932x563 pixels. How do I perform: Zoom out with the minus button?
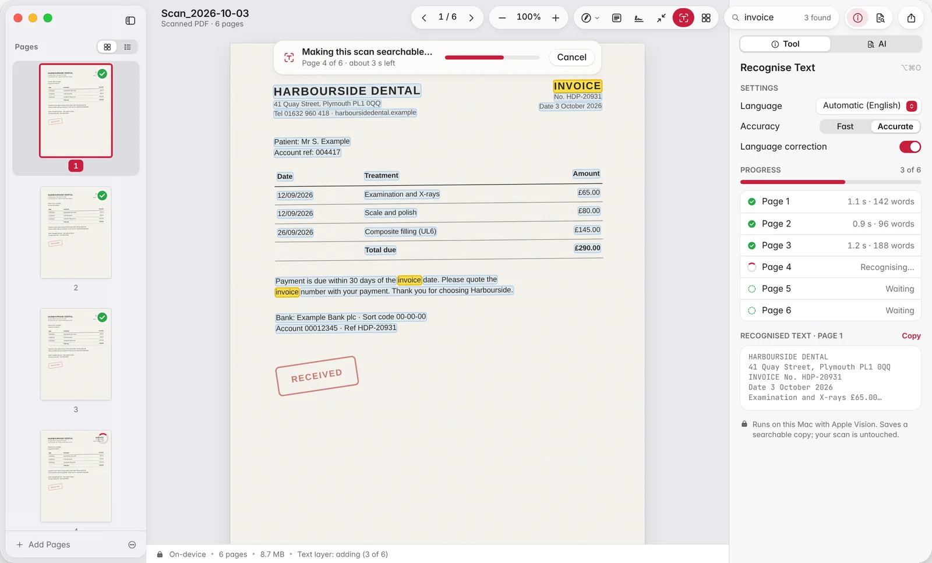[502, 17]
